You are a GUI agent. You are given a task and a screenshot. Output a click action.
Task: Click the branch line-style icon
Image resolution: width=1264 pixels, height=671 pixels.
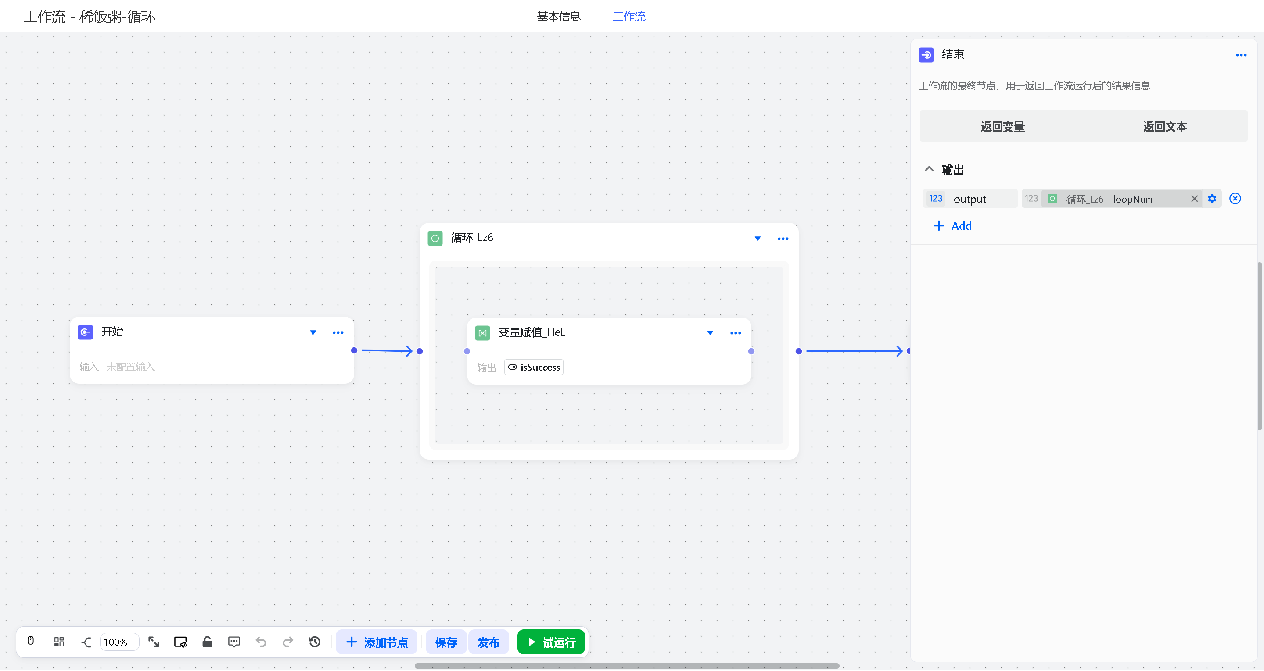86,642
